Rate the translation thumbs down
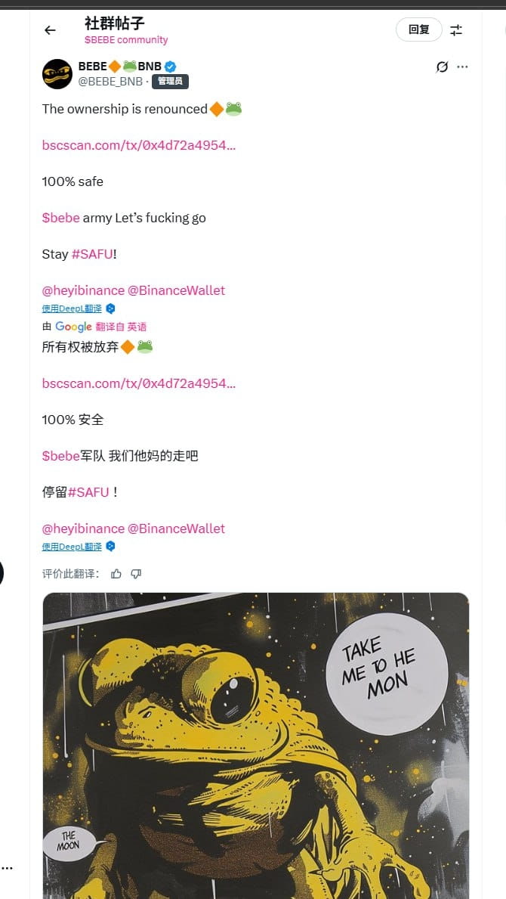Screen dimensions: 506x899 (x=136, y=574)
